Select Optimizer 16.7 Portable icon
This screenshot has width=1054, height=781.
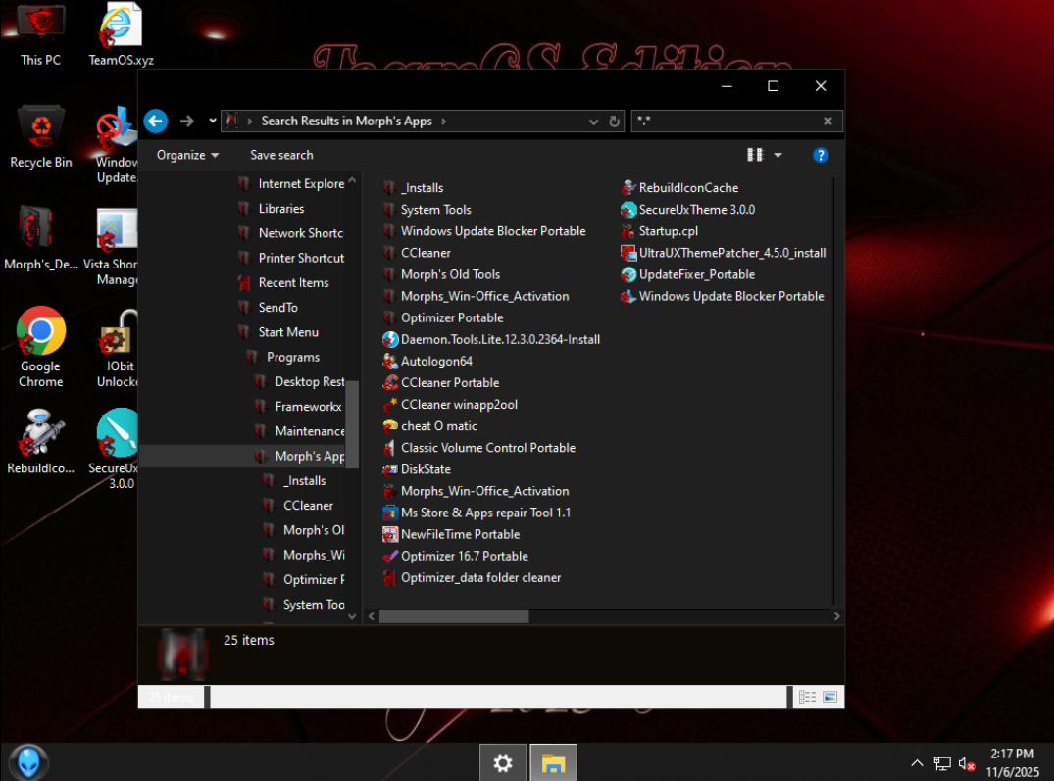[x=390, y=556]
